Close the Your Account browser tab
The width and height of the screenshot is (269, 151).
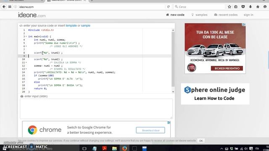click(x=42, y=1)
